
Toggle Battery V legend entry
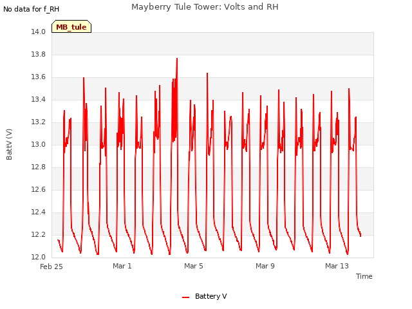tap(204, 296)
